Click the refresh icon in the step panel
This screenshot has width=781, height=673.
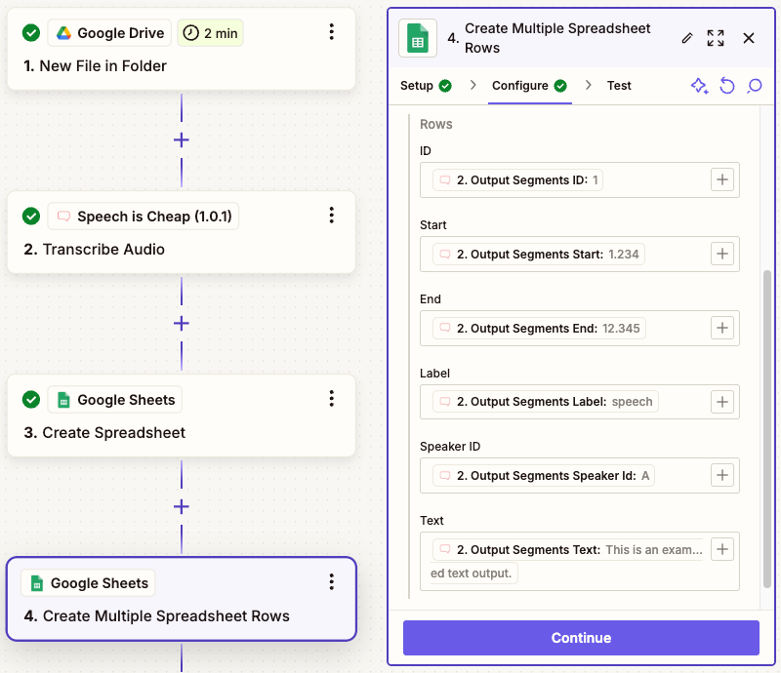726,86
